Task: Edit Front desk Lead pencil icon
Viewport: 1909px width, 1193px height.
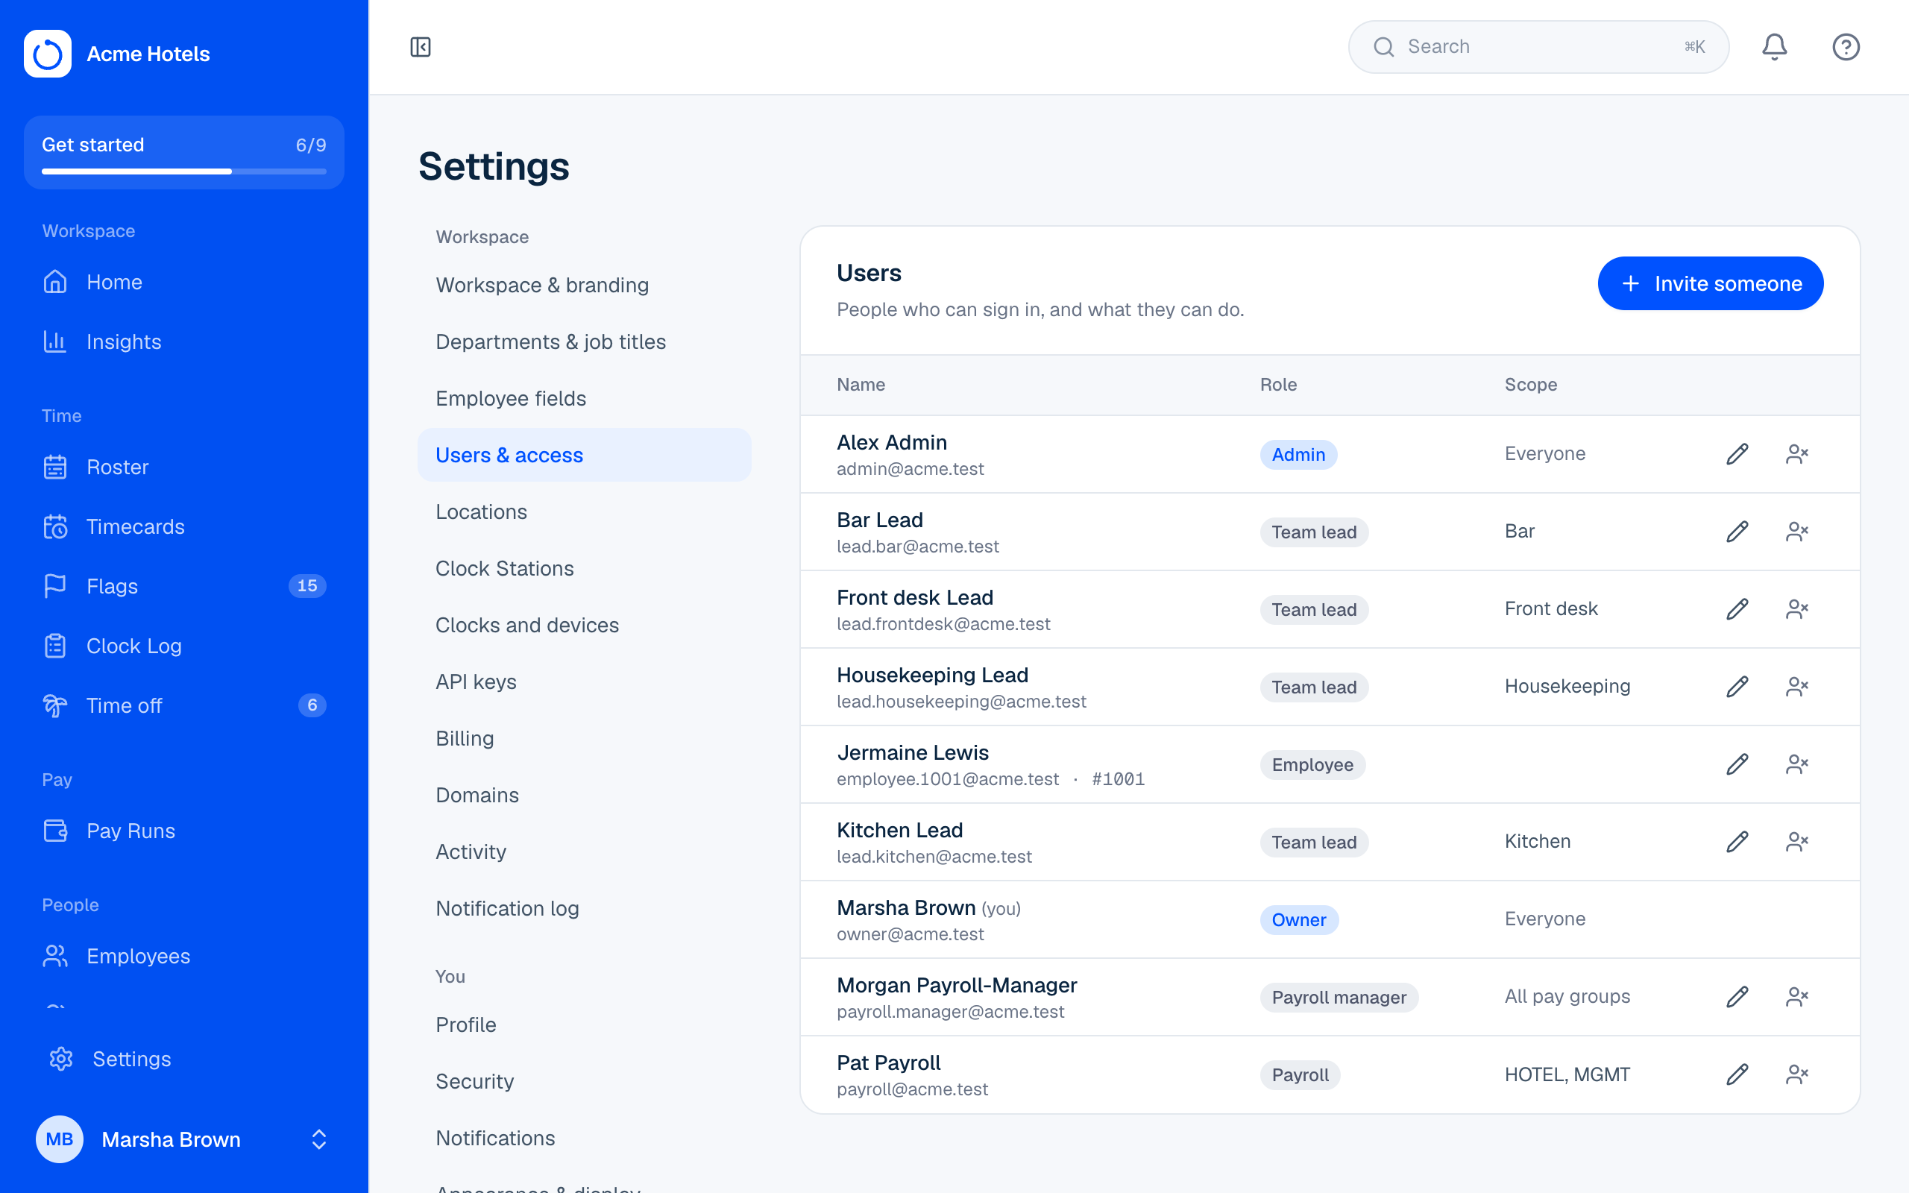Action: 1737,608
